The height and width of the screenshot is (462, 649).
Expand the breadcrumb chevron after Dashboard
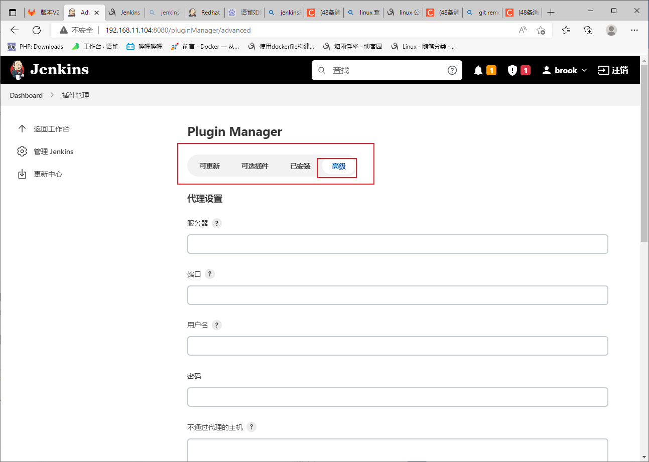(52, 95)
